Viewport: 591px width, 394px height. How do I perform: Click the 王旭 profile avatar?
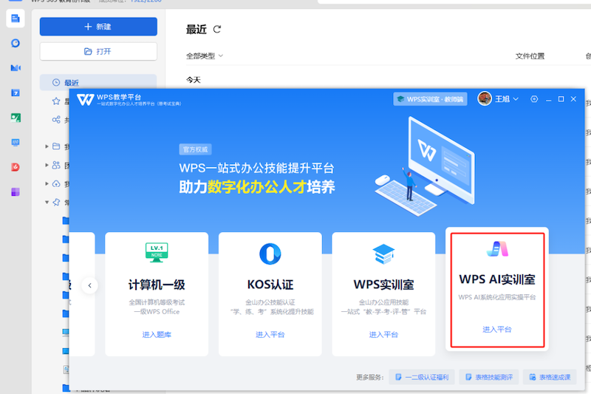[x=485, y=99]
